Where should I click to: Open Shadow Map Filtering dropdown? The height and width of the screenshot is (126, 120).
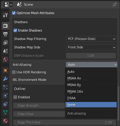pyautogui.click(x=91, y=39)
